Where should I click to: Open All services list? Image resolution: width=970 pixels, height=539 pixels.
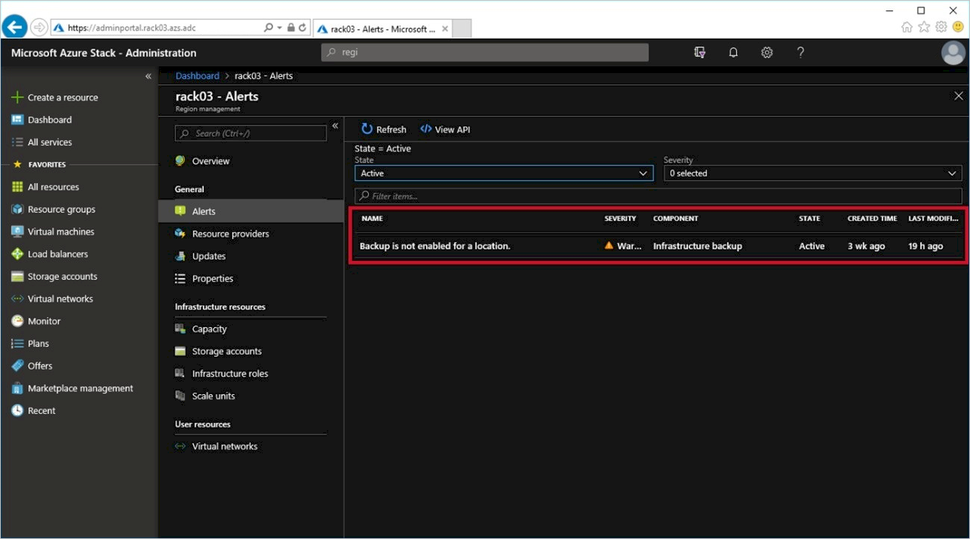tap(49, 142)
